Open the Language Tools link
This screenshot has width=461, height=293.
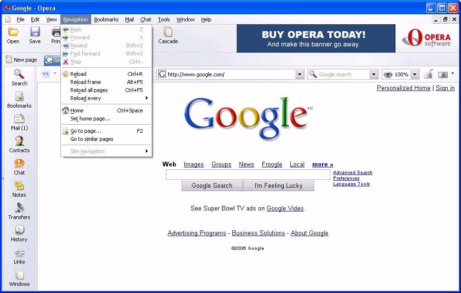point(351,184)
